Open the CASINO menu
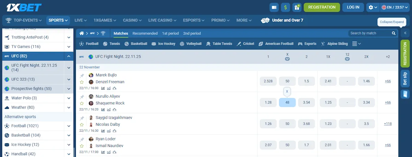 pos(133,20)
